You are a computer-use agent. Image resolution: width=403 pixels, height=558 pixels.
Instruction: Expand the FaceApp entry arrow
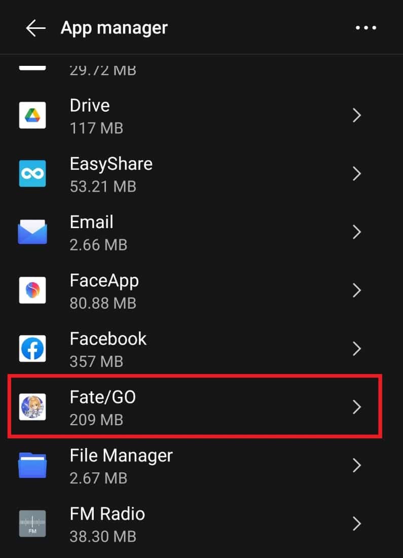pos(356,290)
